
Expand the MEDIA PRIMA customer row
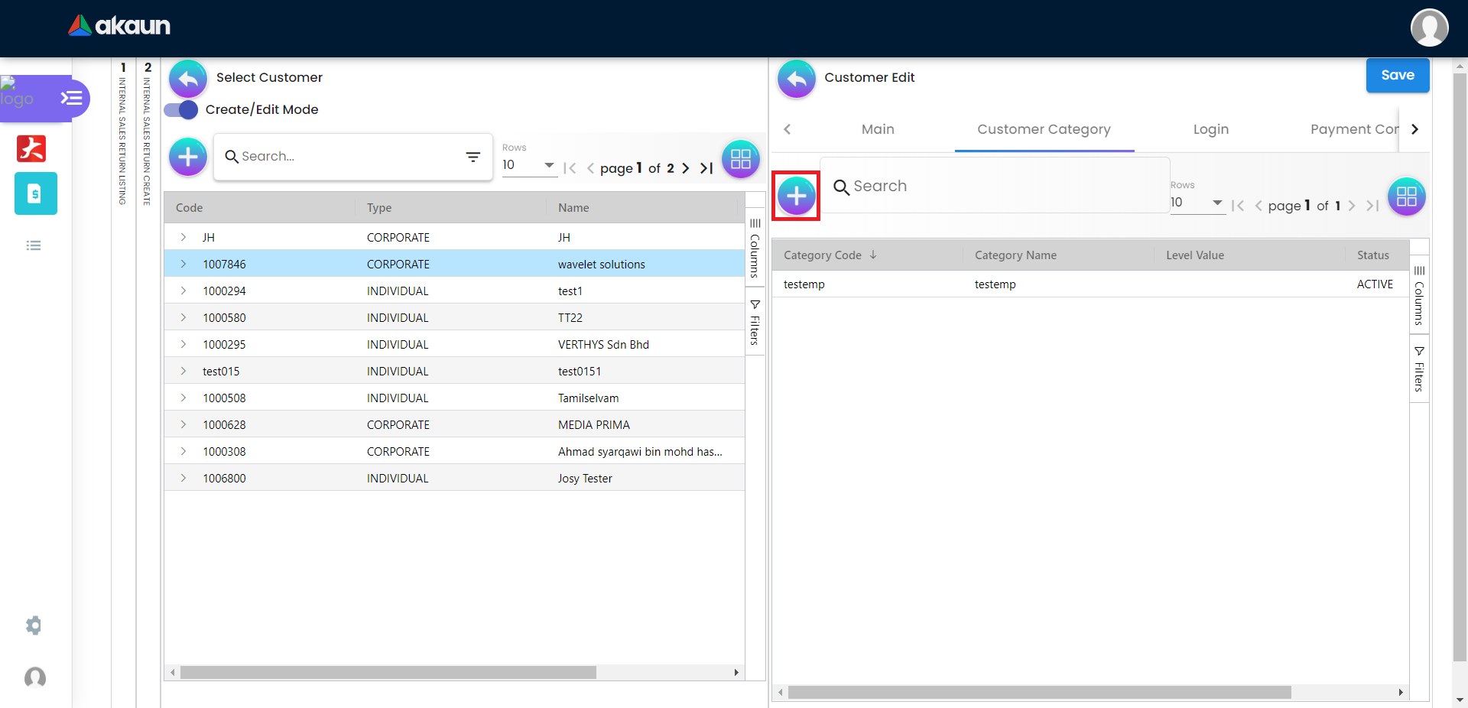[183, 424]
